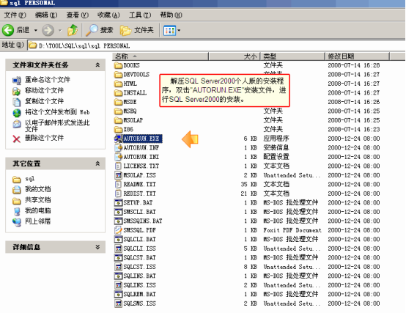Click the publish to Web globe icon

pyautogui.click(x=17, y=113)
